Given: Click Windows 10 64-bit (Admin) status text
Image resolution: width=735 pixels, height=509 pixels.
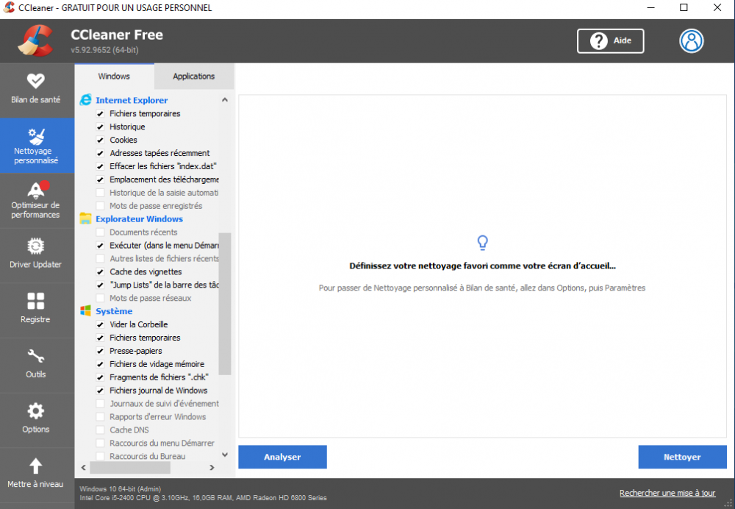Looking at the screenshot, I should [120, 489].
